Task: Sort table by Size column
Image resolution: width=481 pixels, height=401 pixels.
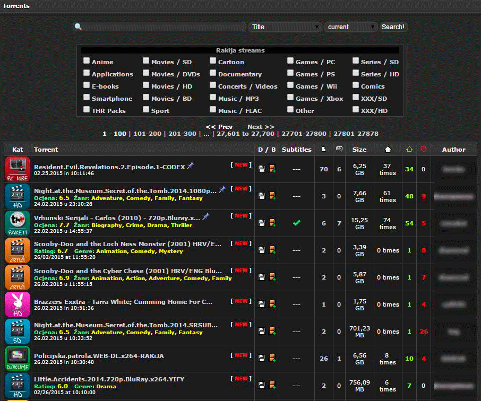Action: pyautogui.click(x=359, y=149)
